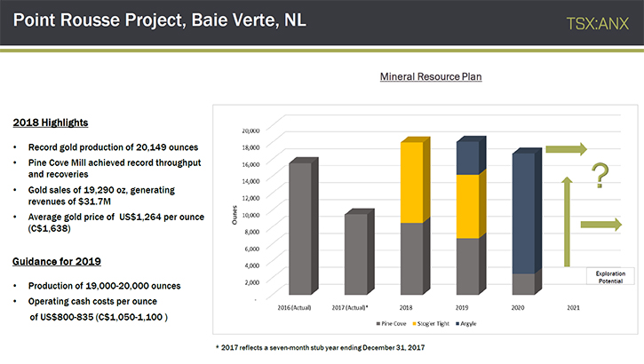Image resolution: width=644 pixels, height=364 pixels.
Task: Click the upward green arrow near 2021
Action: click(x=567, y=222)
